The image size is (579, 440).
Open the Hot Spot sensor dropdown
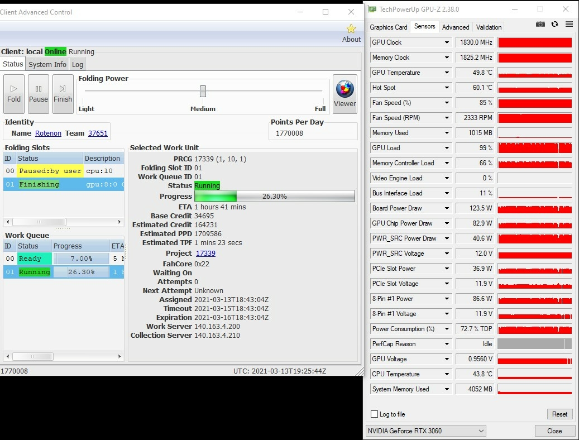[447, 88]
